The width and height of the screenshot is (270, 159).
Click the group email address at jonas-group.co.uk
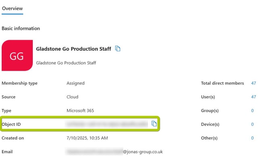pos(114,152)
